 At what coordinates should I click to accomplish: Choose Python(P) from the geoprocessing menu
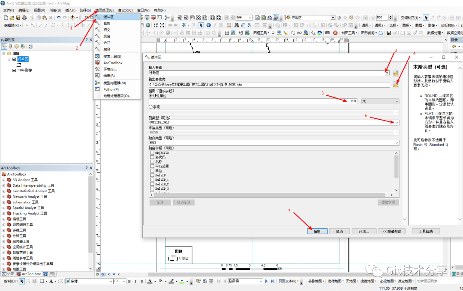[117, 89]
